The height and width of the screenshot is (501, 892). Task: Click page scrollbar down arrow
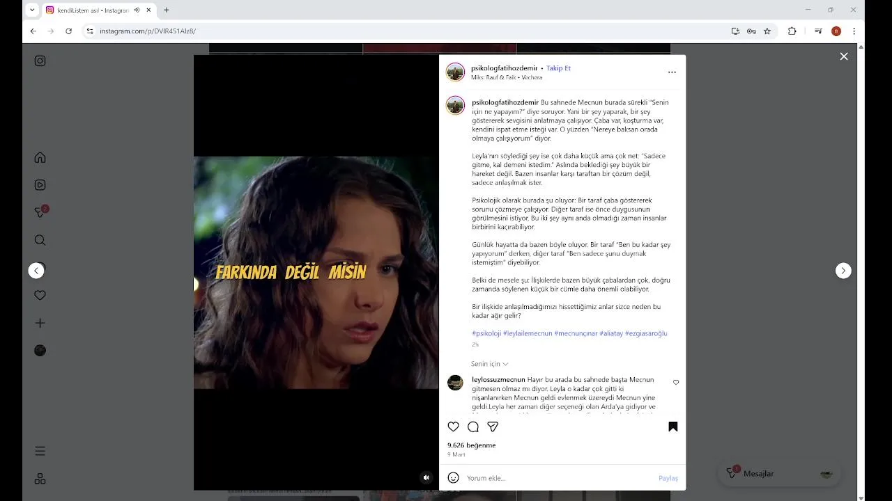(x=861, y=497)
